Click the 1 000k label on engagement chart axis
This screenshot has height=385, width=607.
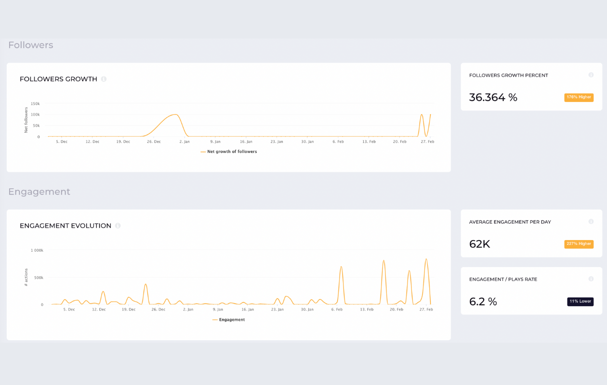point(37,250)
